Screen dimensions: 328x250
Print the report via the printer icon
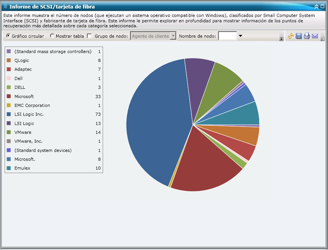307,36
